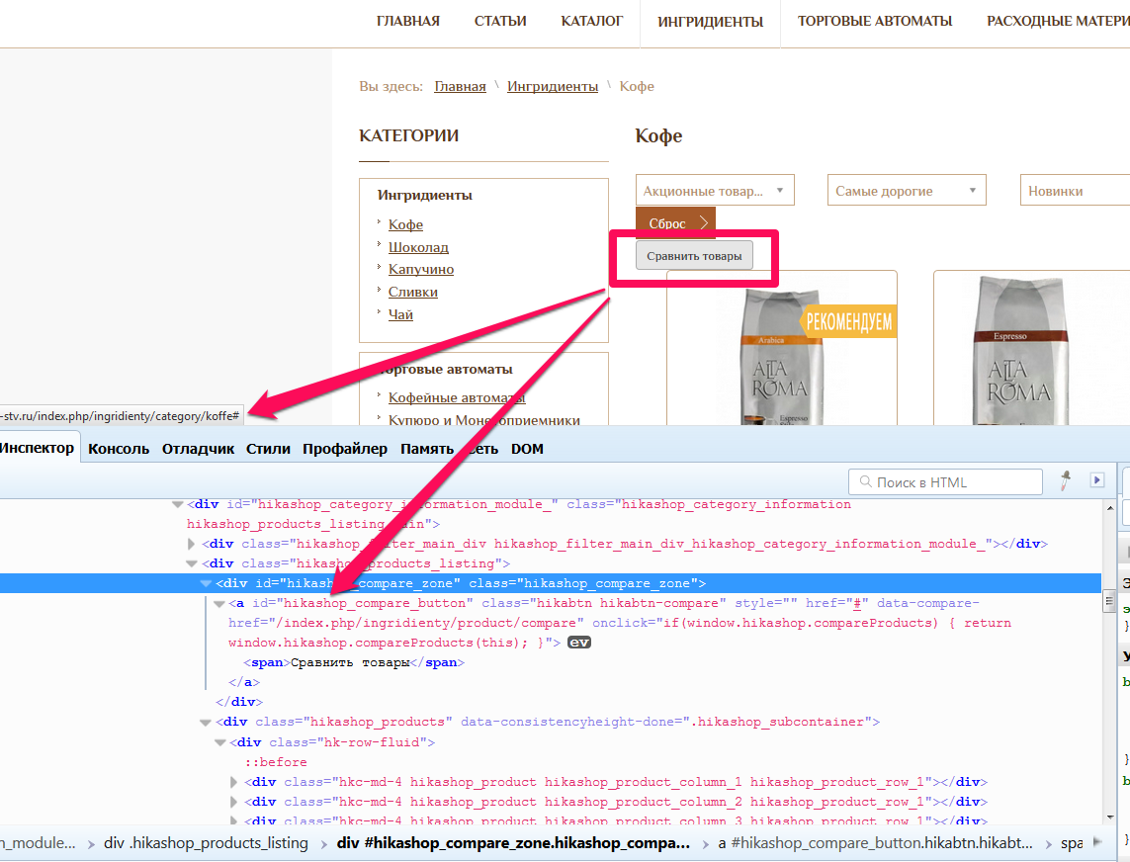Open the Отладчик devtools tab

198,449
